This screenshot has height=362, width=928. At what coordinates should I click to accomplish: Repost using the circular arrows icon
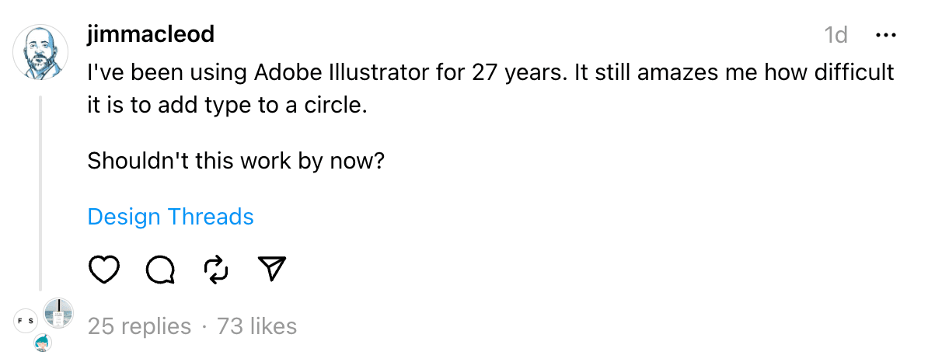[216, 269]
